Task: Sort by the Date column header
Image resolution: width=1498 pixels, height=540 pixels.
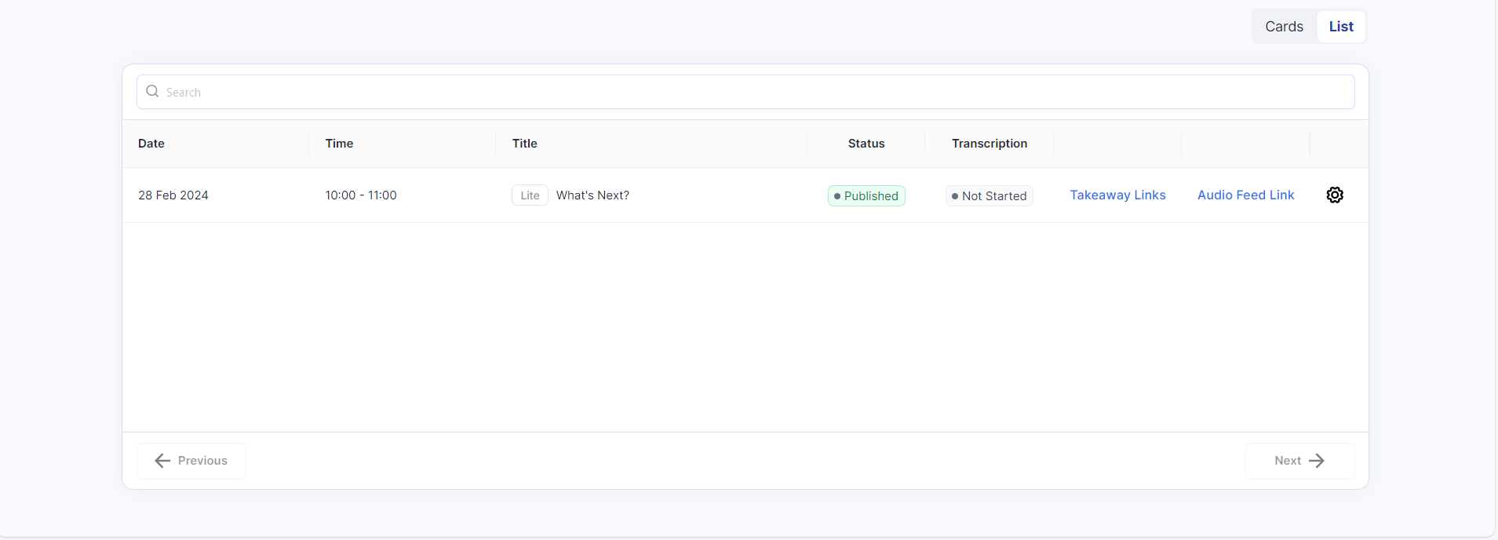Action: point(151,144)
